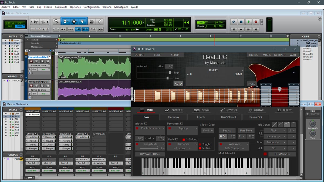Open the Slide Capo Fixed dropdown
The image size is (324, 182).
pos(208,131)
